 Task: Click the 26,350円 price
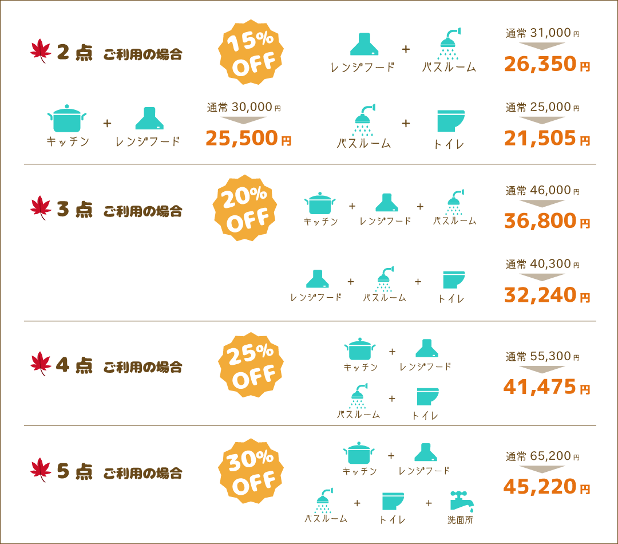coord(547,64)
